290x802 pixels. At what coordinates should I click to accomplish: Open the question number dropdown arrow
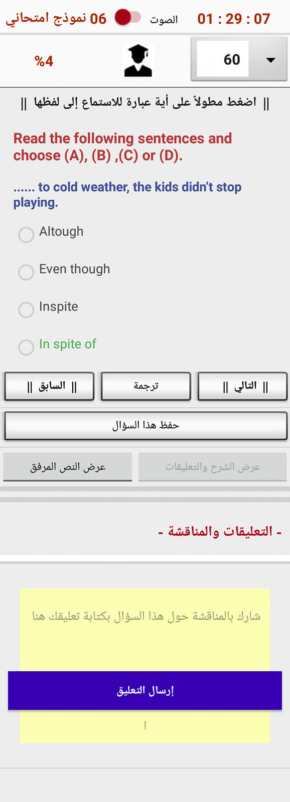[270, 60]
